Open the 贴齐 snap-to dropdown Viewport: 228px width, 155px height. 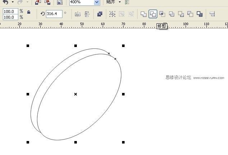(120, 2)
